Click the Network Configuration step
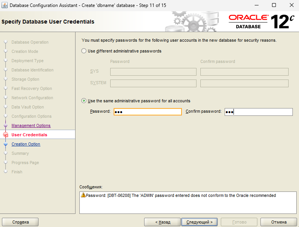This screenshot has height=227, width=299. [x=32, y=98]
